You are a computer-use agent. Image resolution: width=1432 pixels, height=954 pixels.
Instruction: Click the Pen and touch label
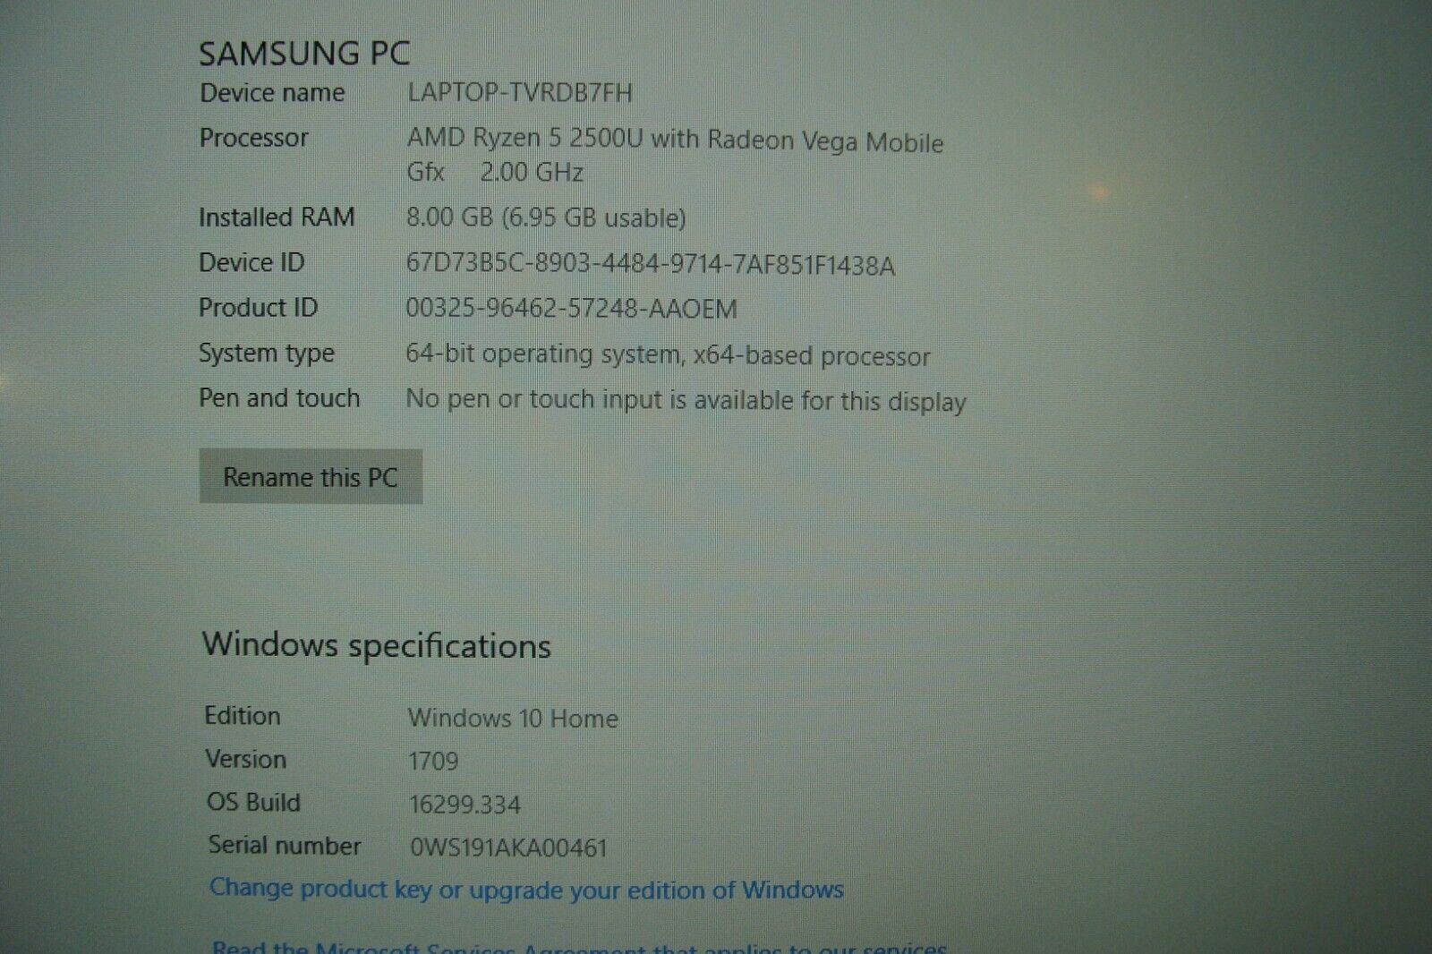coord(279,398)
